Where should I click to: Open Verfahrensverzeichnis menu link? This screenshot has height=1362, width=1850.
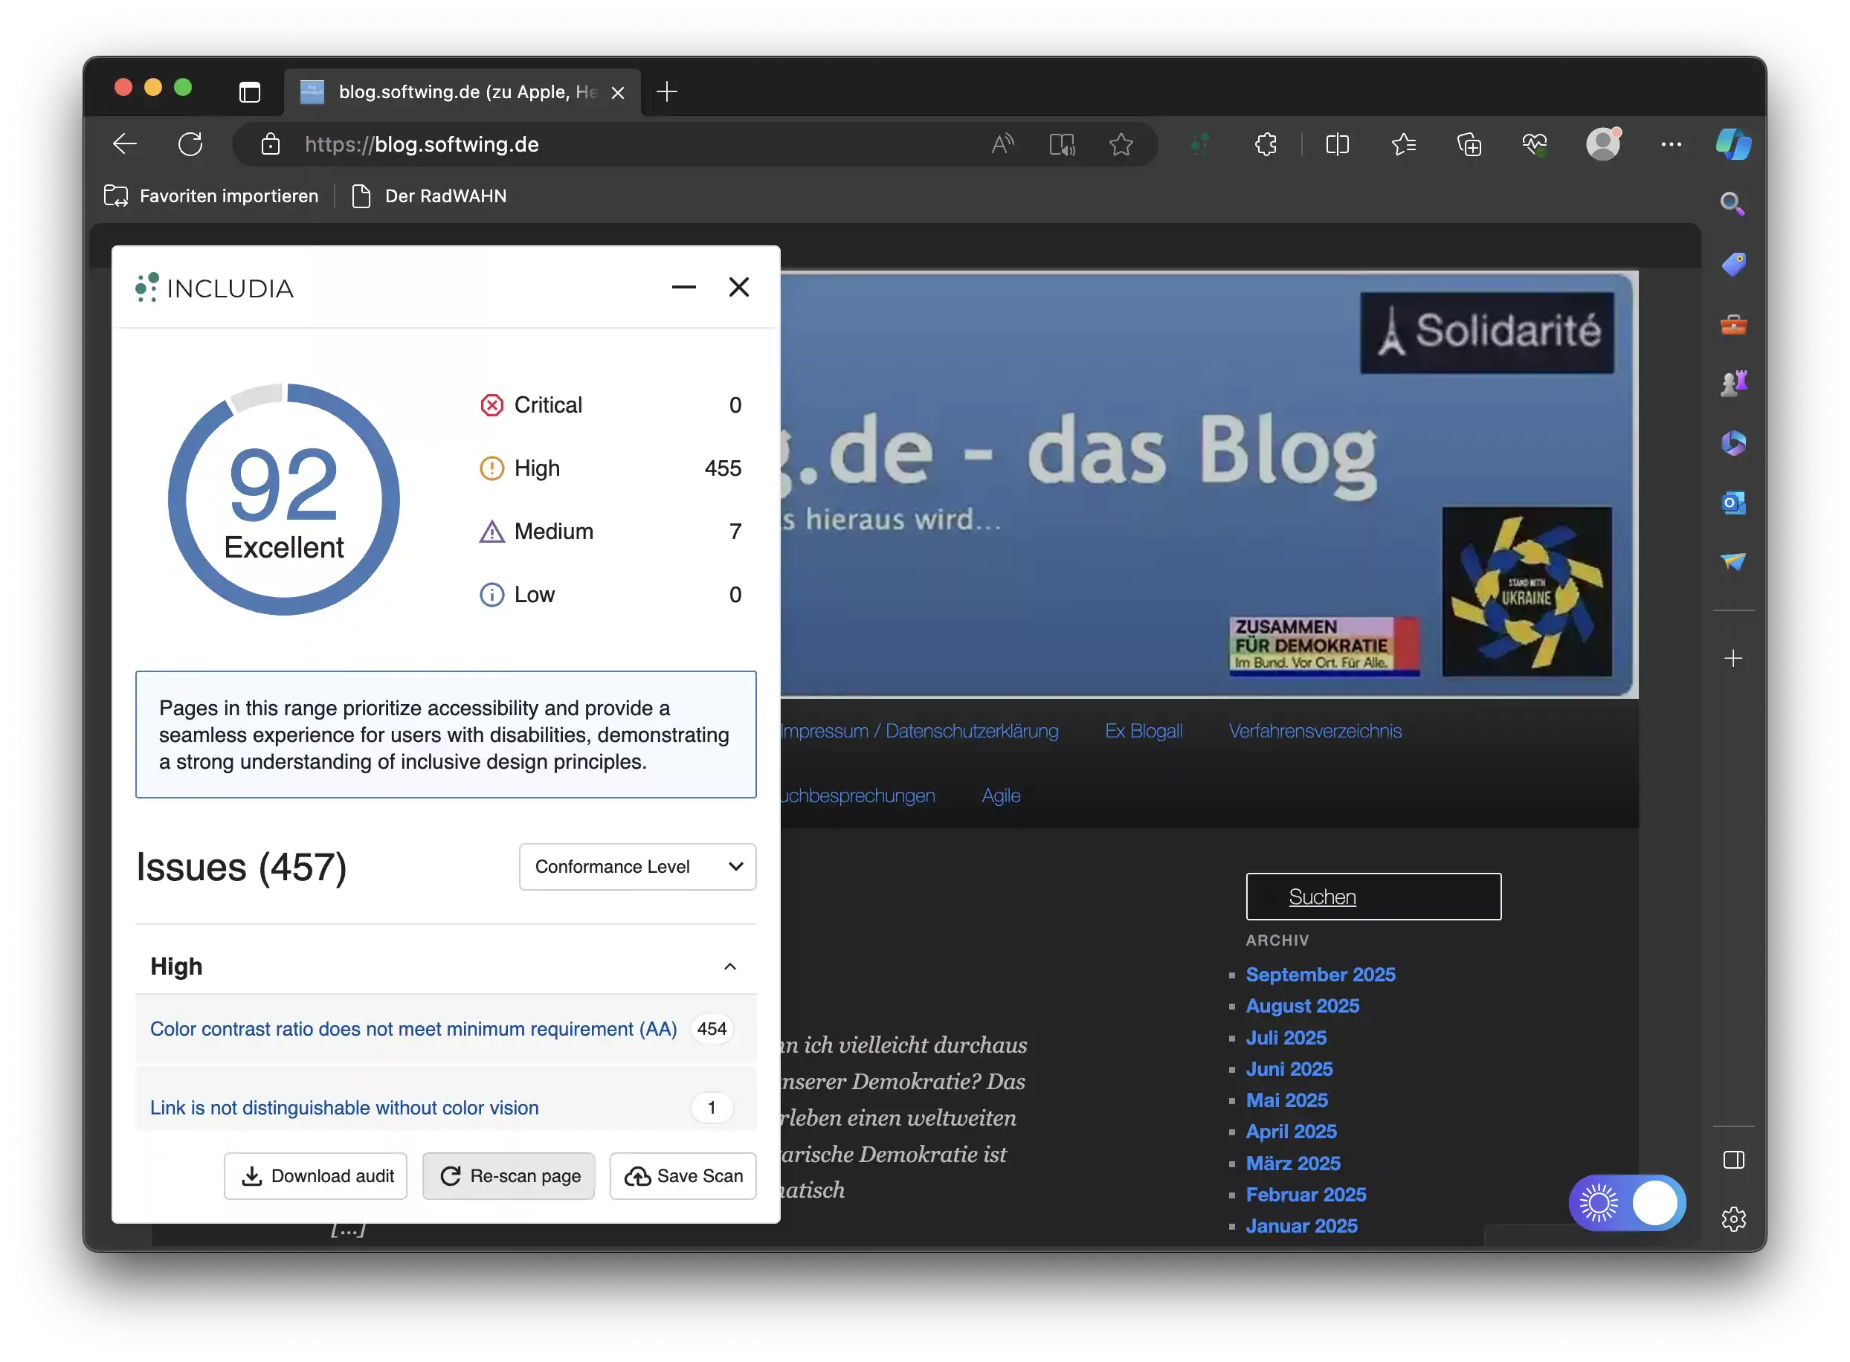[1315, 732]
